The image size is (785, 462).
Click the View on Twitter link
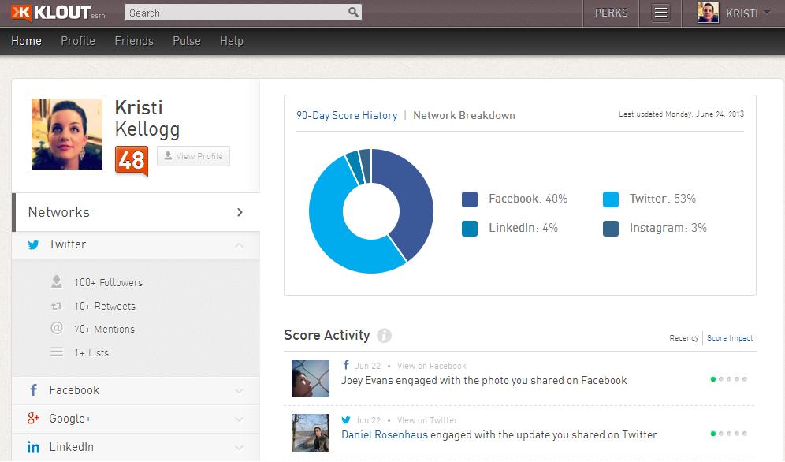tap(427, 420)
